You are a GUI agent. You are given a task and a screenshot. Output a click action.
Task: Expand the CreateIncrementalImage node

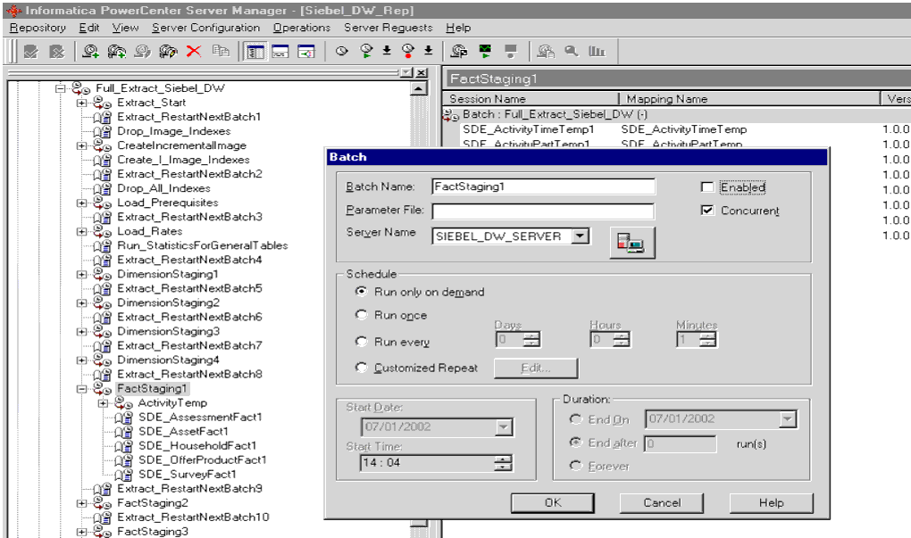[82, 145]
